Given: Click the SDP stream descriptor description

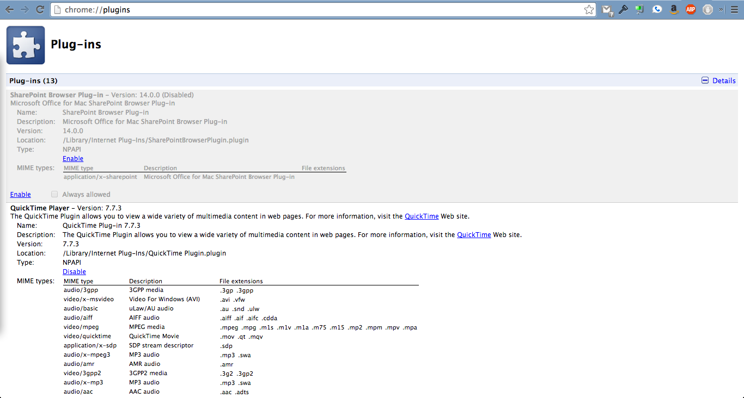Looking at the screenshot, I should (x=161, y=346).
